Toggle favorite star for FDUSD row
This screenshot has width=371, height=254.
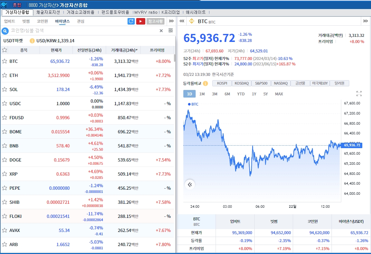[4, 117]
